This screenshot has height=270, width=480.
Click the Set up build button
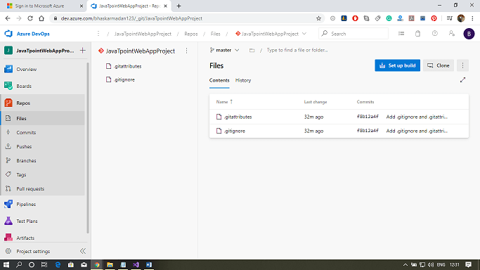coord(397,65)
